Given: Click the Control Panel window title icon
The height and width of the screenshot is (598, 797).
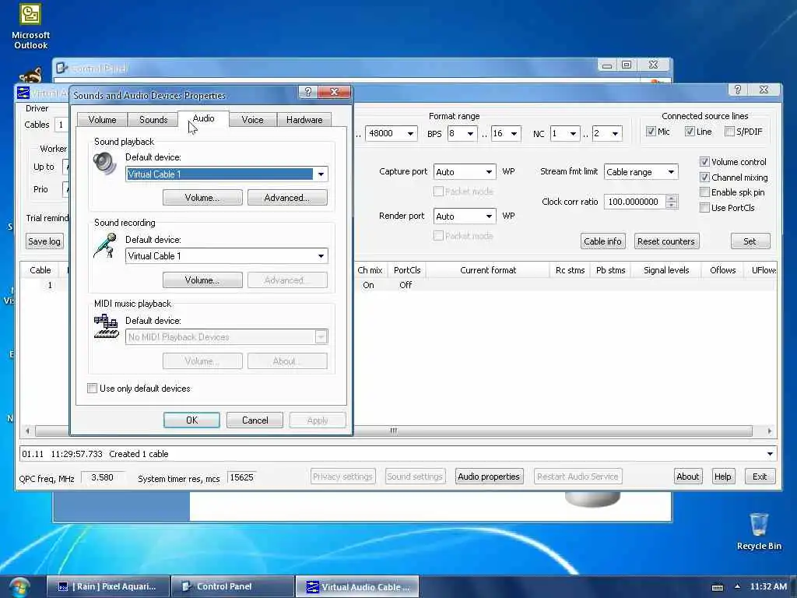Looking at the screenshot, I should tap(62, 68).
